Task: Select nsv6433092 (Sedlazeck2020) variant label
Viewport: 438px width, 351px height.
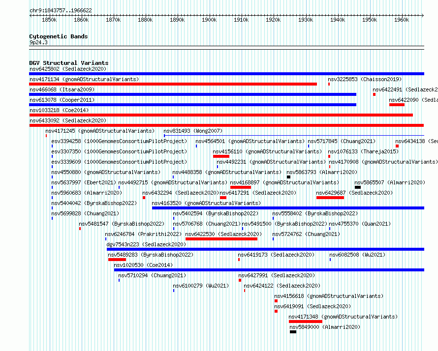Action: tap(68, 120)
